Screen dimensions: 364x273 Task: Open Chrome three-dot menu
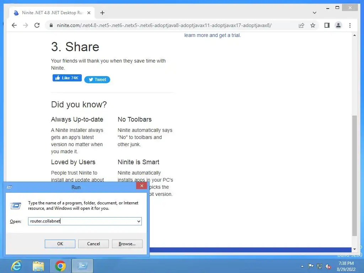point(350,25)
